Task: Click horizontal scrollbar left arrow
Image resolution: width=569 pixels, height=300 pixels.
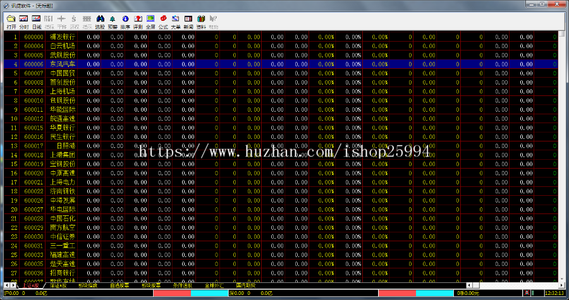Action: tap(469, 285)
